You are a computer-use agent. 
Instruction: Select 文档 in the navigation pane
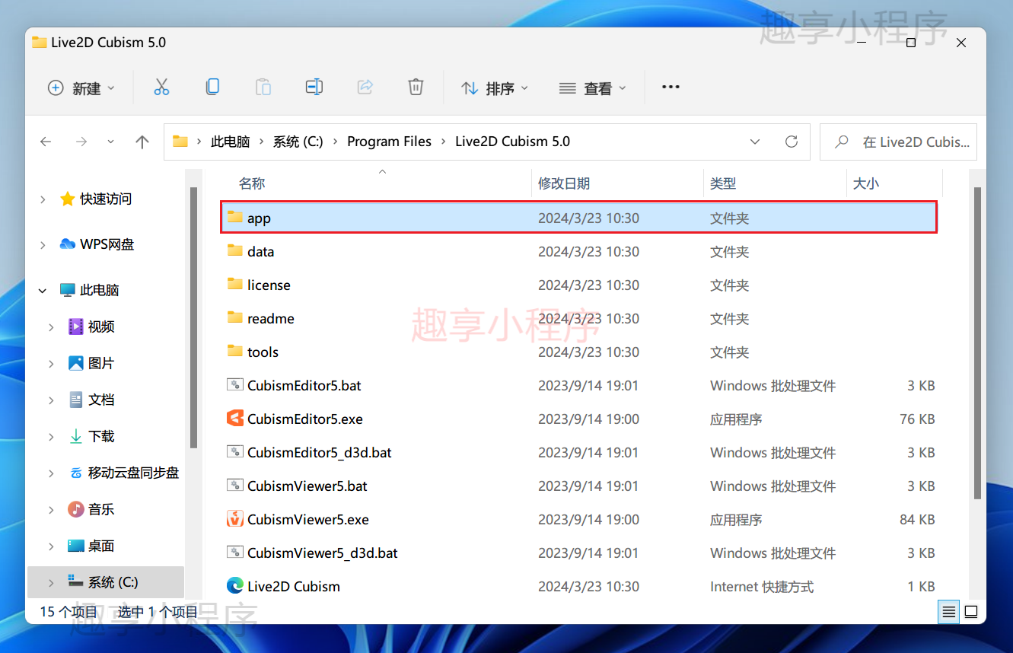pyautogui.click(x=101, y=400)
